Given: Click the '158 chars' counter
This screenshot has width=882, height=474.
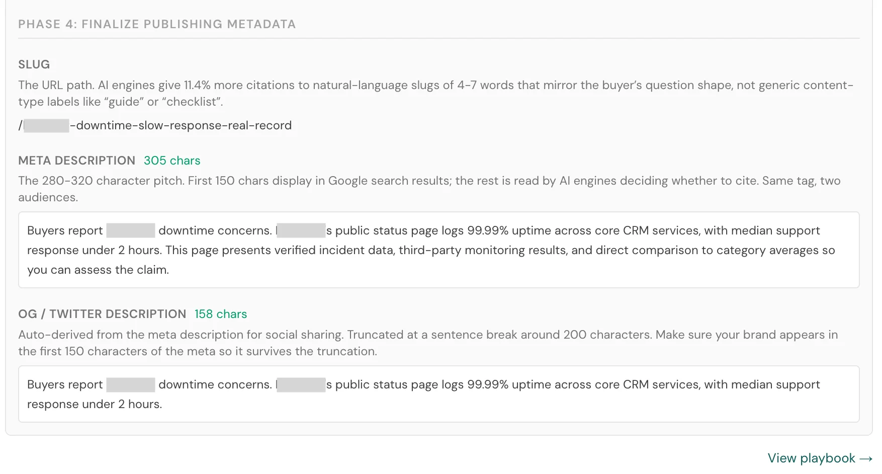Looking at the screenshot, I should pyautogui.click(x=221, y=314).
